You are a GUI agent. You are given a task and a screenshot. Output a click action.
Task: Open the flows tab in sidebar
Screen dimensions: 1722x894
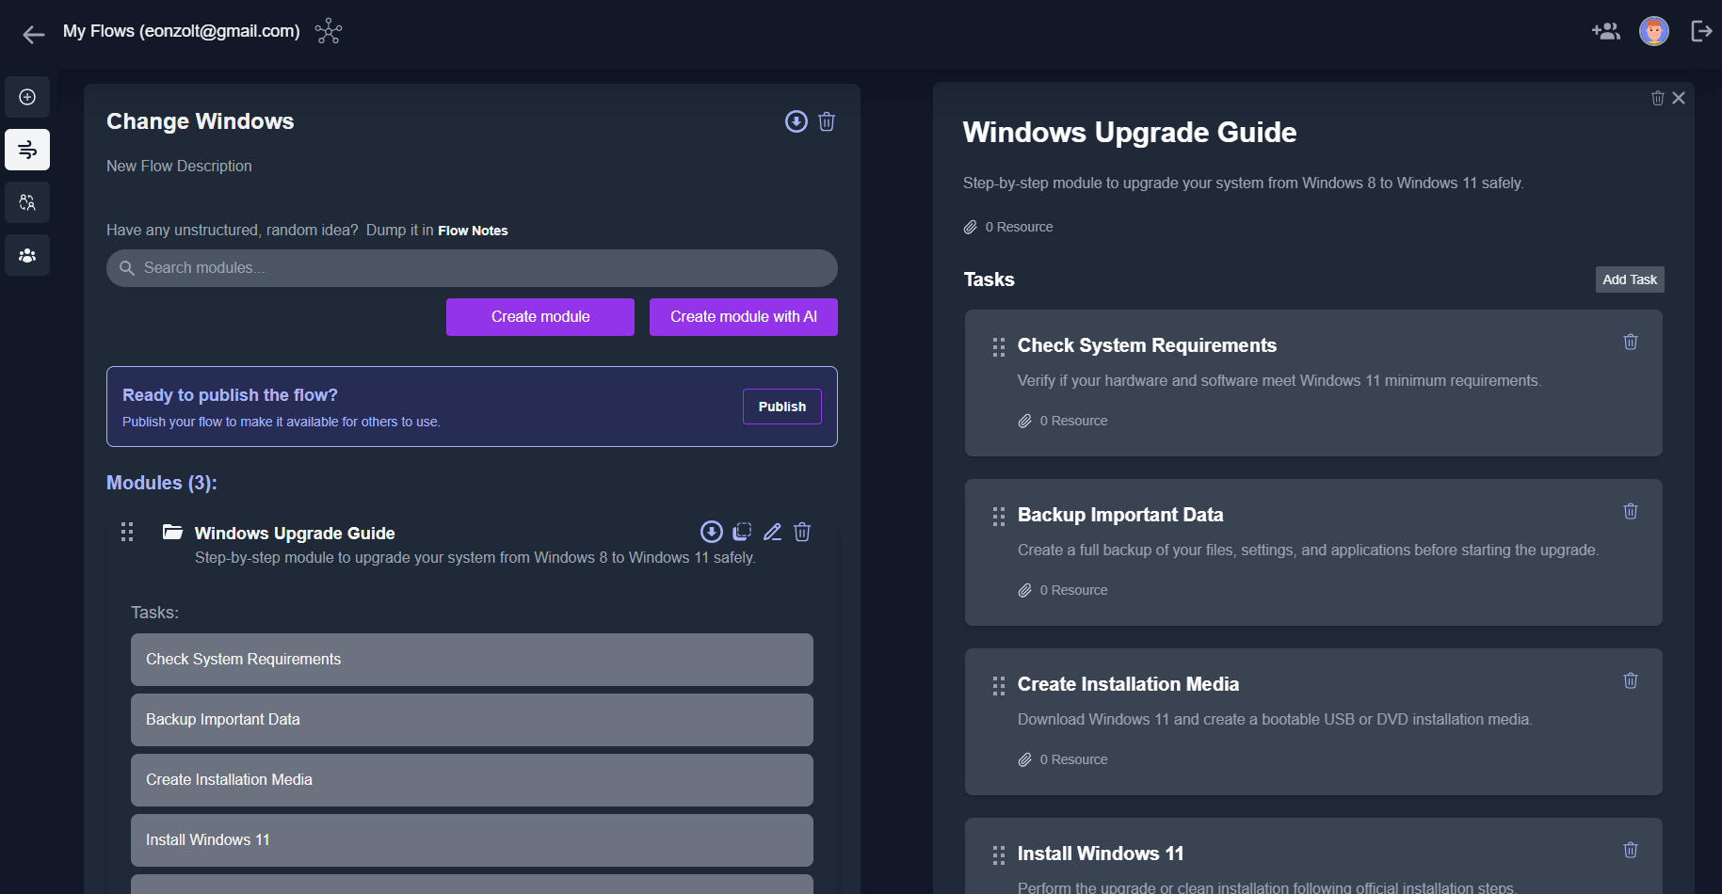tap(27, 150)
